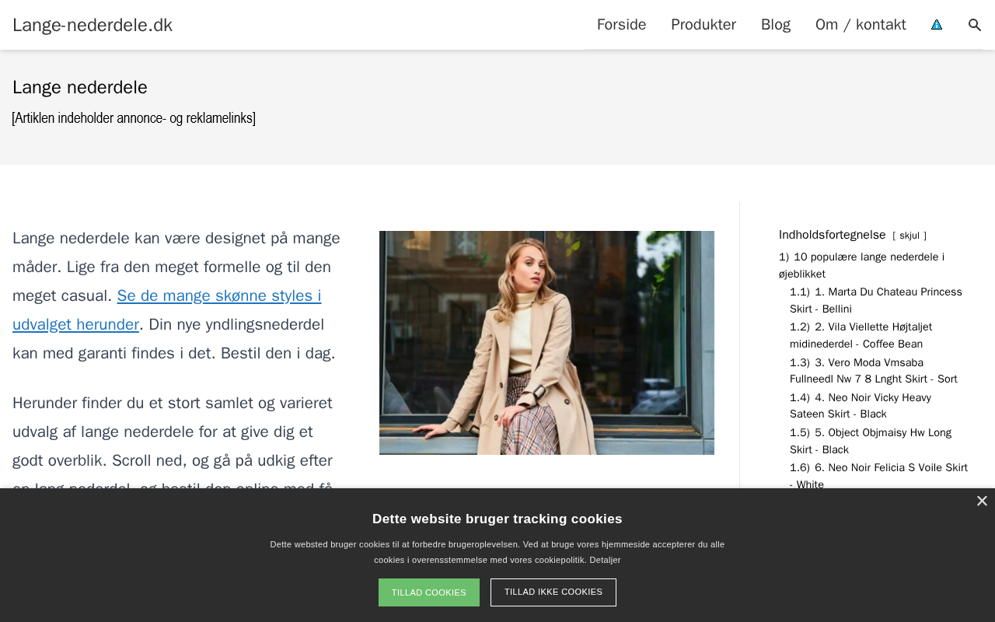Open the Forside menu item

[x=621, y=25]
